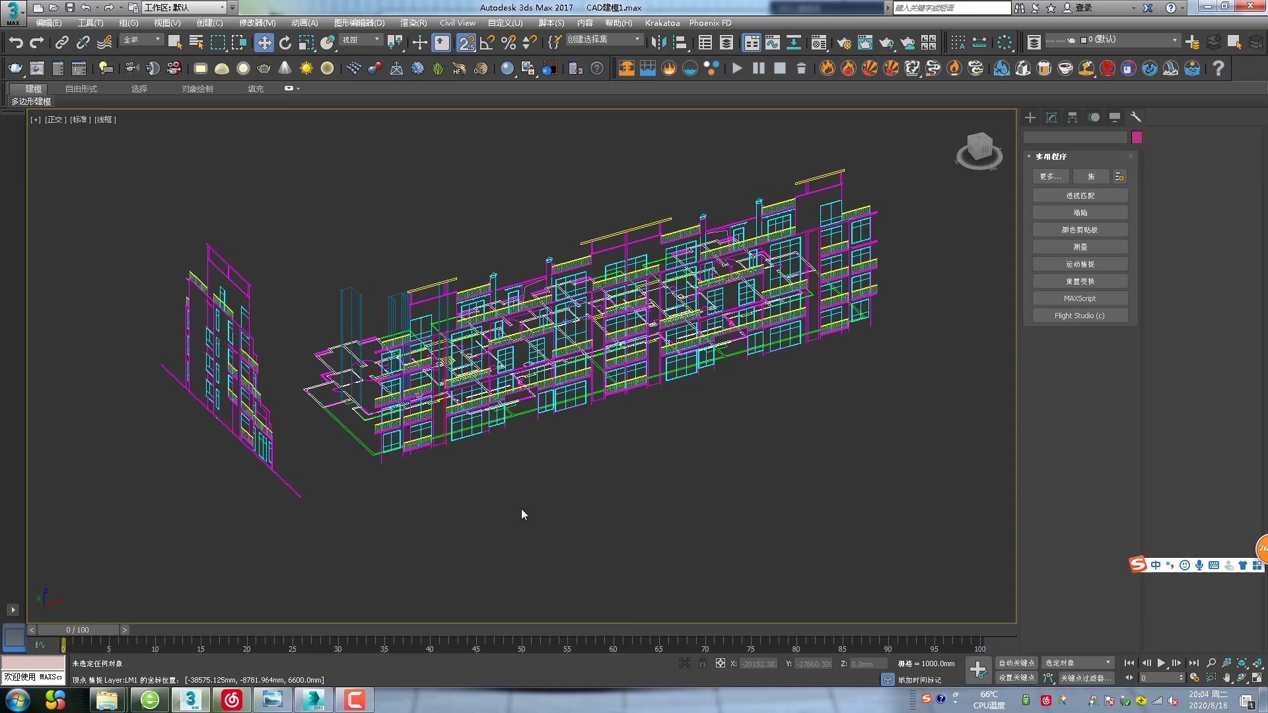1268x713 pixels.
Task: Click the 测量 utility button
Action: coord(1080,246)
